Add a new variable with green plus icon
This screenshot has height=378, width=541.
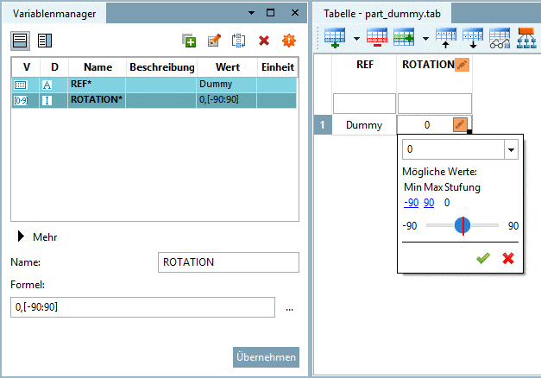click(x=189, y=41)
